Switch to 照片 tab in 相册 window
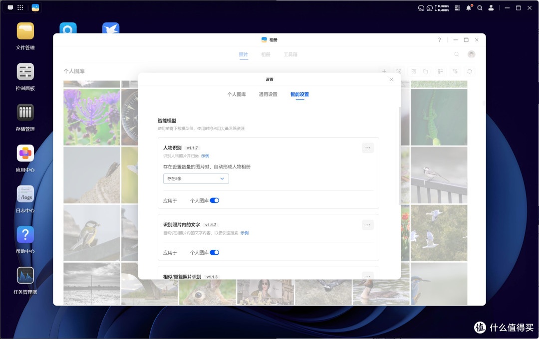The width and height of the screenshot is (539, 339). click(244, 55)
